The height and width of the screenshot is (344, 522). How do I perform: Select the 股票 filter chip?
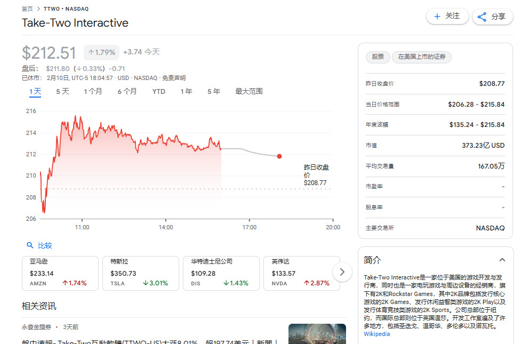pos(378,57)
